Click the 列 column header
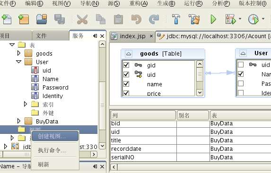The height and width of the screenshot is (173, 271). [143, 115]
